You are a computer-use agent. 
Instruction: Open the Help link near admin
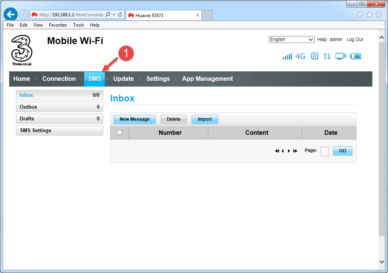click(322, 39)
